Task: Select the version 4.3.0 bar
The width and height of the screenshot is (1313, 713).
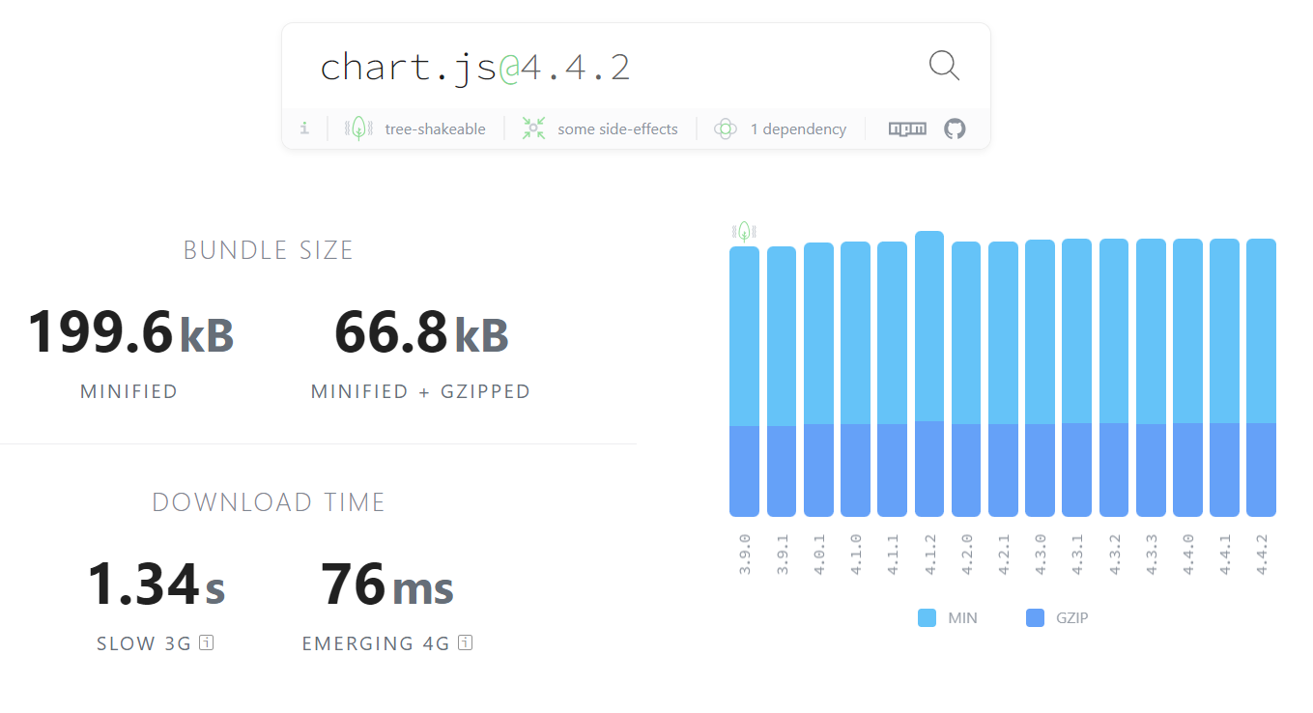Action: click(x=1040, y=378)
